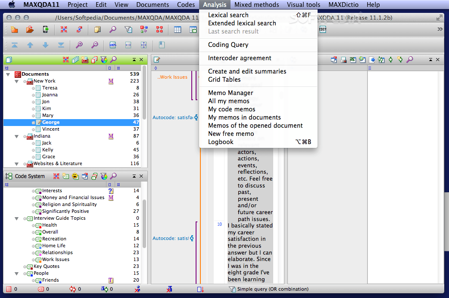This screenshot has height=298, width=449.
Task: Search in the Code System panel
Action: point(113,176)
